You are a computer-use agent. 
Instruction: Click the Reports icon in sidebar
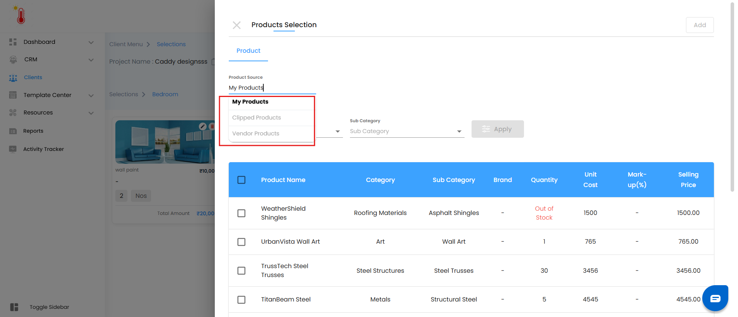pyautogui.click(x=13, y=131)
